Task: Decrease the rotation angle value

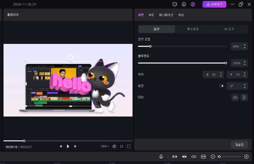Action: 245,88
